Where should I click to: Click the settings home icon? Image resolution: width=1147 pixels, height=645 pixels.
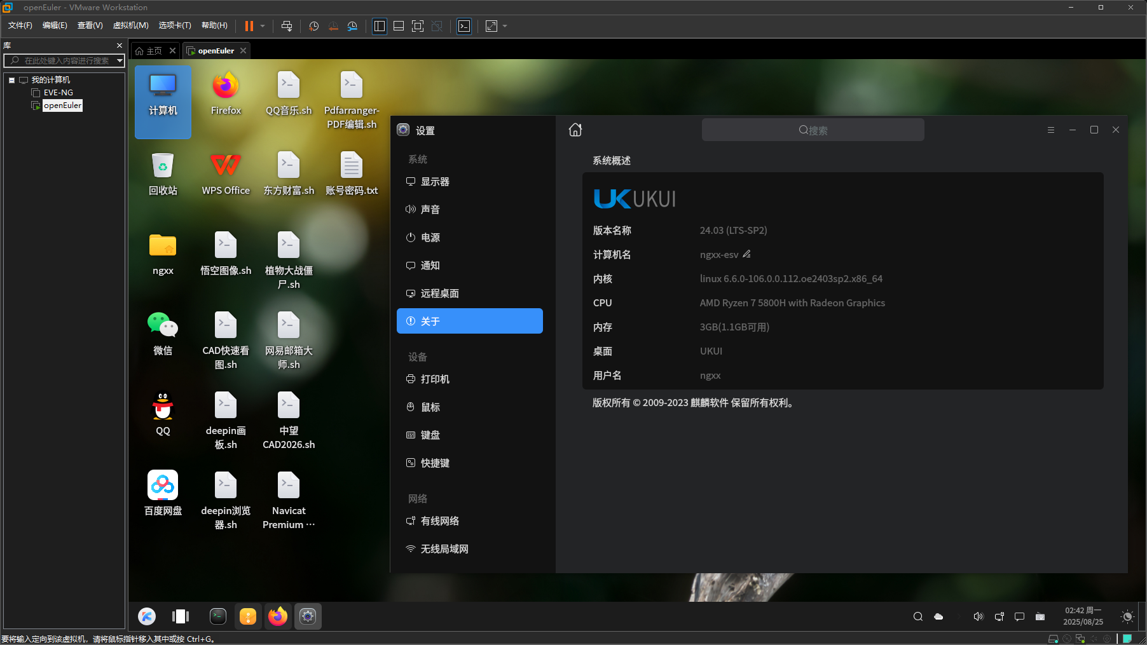click(575, 130)
